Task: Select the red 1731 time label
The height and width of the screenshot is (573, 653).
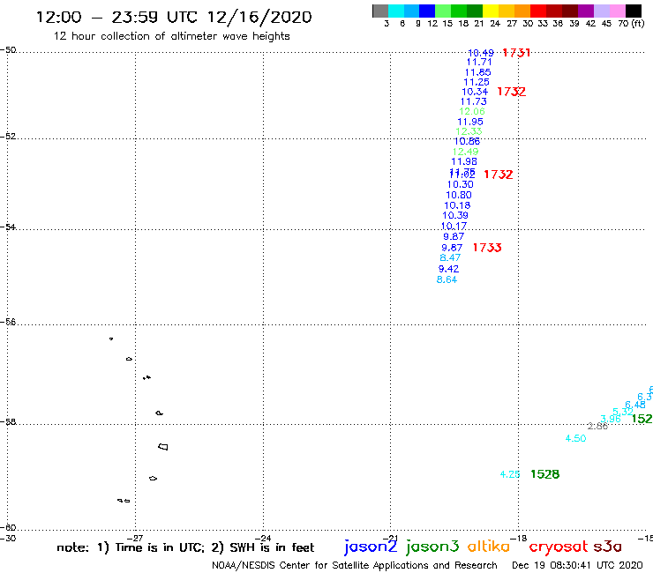Action: click(x=516, y=53)
